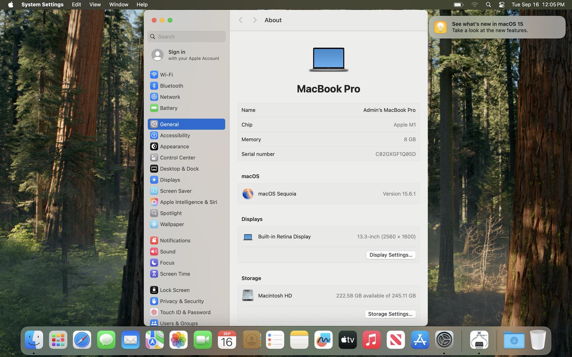Click the macOS Sequoia logo icon
Viewport: 572px width, 357px height.
pos(248,194)
